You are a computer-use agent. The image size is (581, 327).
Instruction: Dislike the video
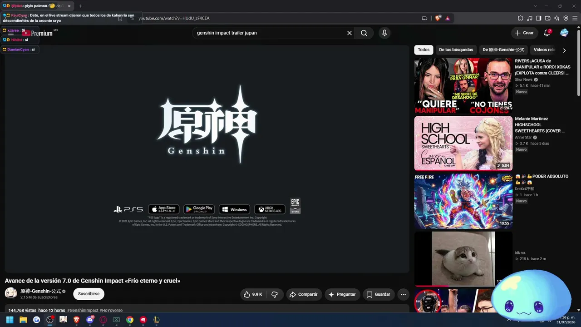pyautogui.click(x=275, y=294)
